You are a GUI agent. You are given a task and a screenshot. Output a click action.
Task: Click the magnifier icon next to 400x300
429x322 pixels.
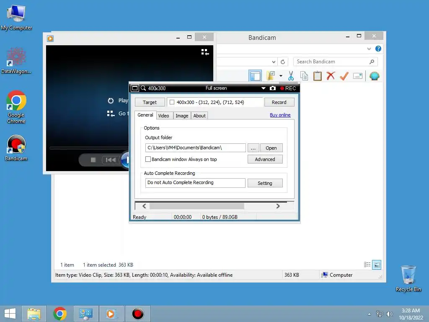(143, 88)
